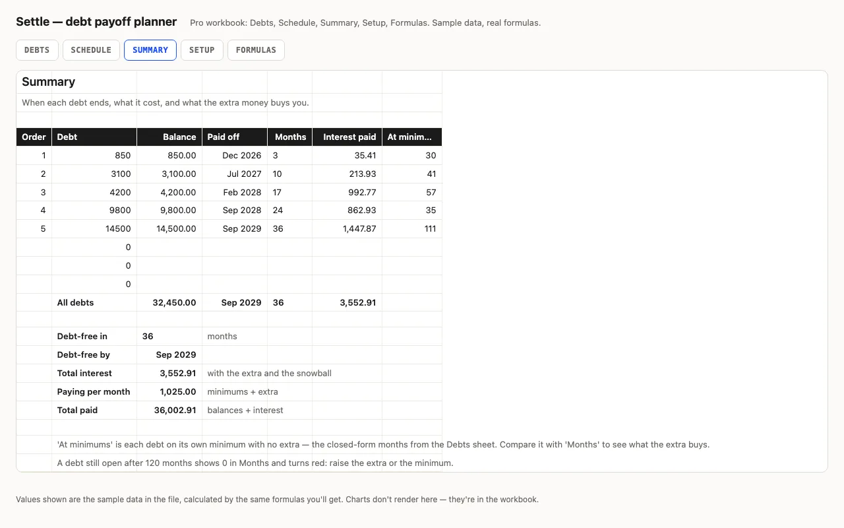Select the '992.77' interest cell

click(347, 192)
